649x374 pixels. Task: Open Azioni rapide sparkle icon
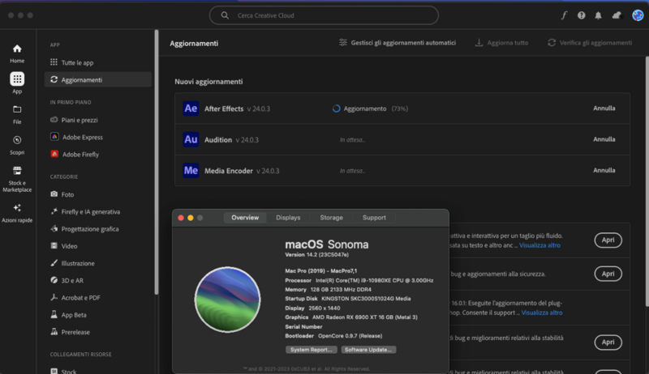point(17,209)
